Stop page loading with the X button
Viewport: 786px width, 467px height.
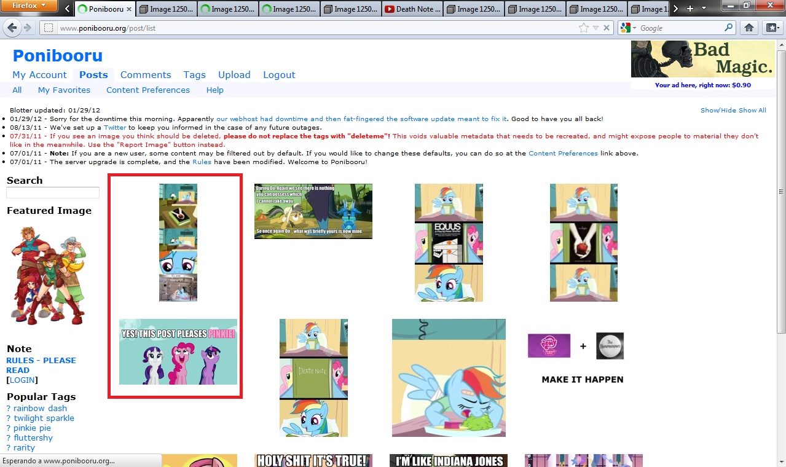[607, 28]
